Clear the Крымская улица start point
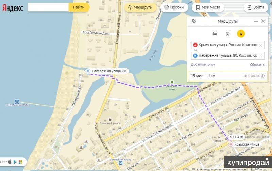 [x=260, y=45]
